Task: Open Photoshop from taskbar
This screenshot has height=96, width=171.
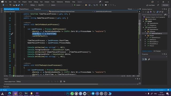Action: pos(68,94)
